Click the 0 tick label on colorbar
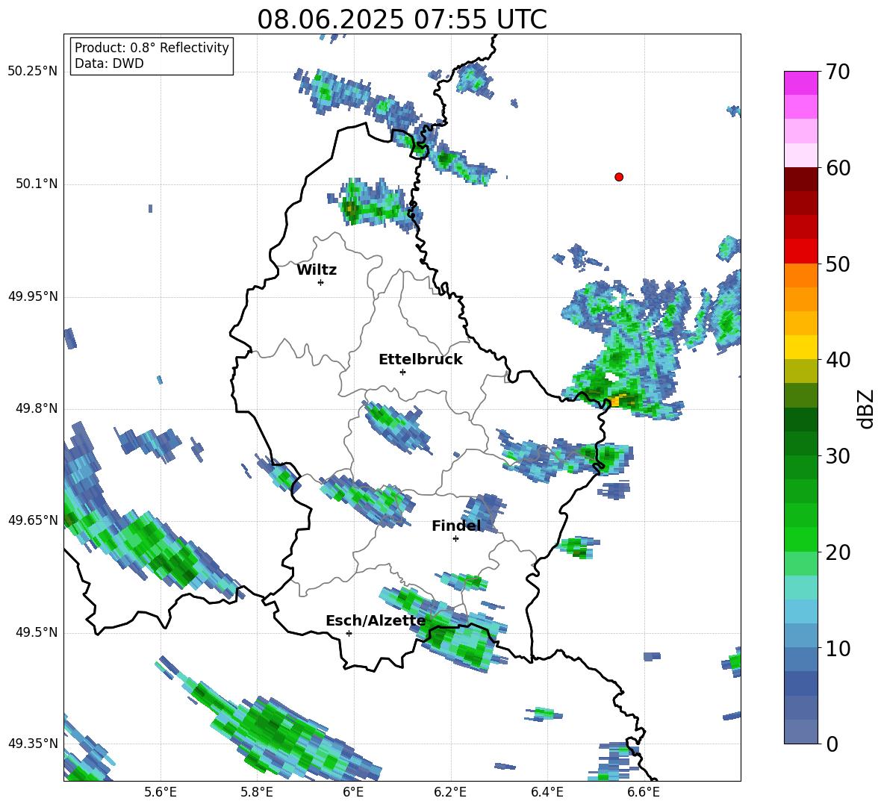Viewport: 884px width, 807px height. [832, 744]
